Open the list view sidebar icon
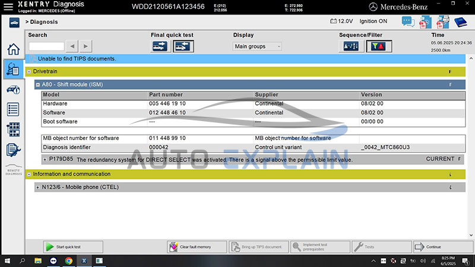Screen dimensions: 475x267 tap(13, 109)
